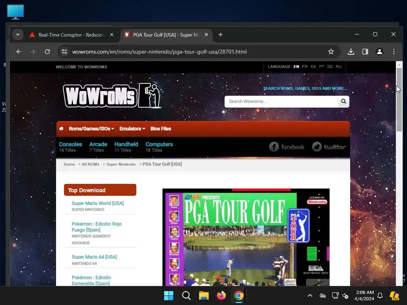This screenshot has height=305, width=407.
Task: Open Pokémon Edición Rojo Fuego link
Action: (97, 227)
